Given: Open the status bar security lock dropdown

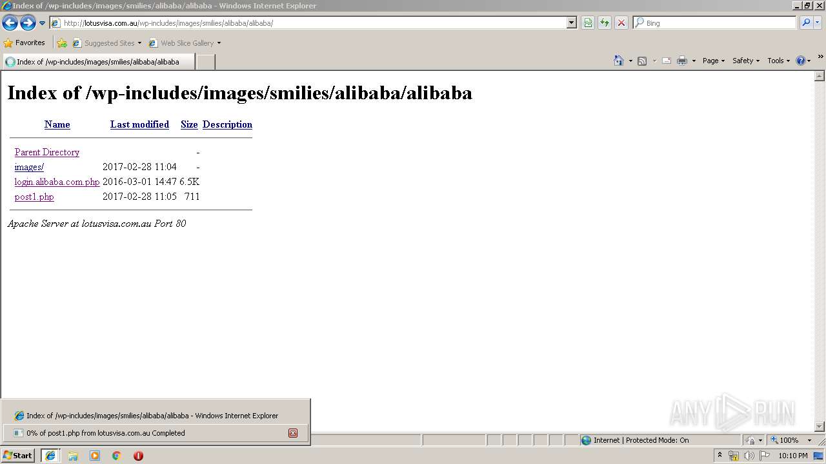Looking at the screenshot, I should pos(754,440).
